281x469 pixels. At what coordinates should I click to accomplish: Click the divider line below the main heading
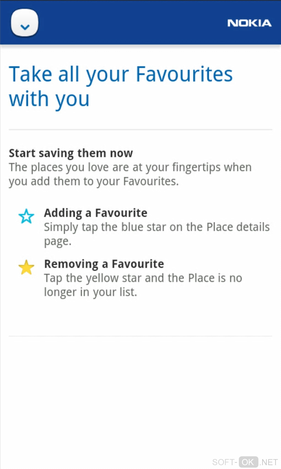tap(140, 129)
